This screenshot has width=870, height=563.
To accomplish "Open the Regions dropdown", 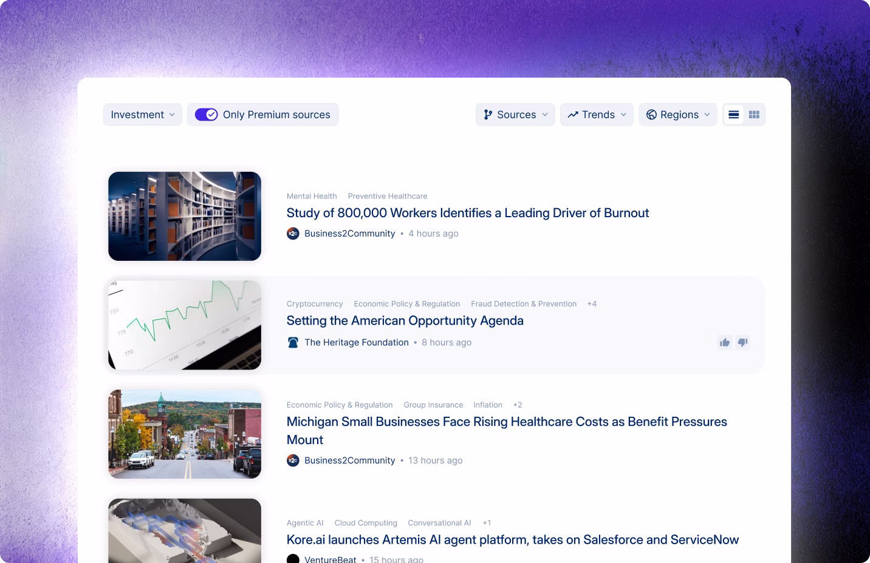I will pos(678,115).
